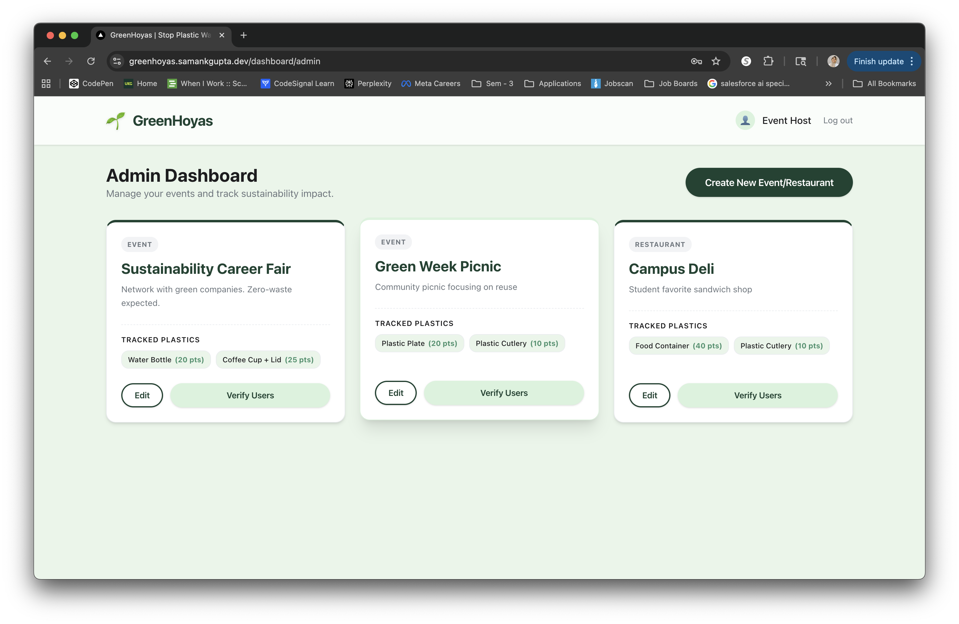959x624 pixels.
Task: Click the password key icon in address bar
Action: [696, 61]
